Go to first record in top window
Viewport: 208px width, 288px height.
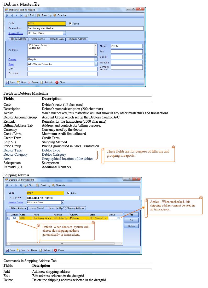[x=7, y=15]
